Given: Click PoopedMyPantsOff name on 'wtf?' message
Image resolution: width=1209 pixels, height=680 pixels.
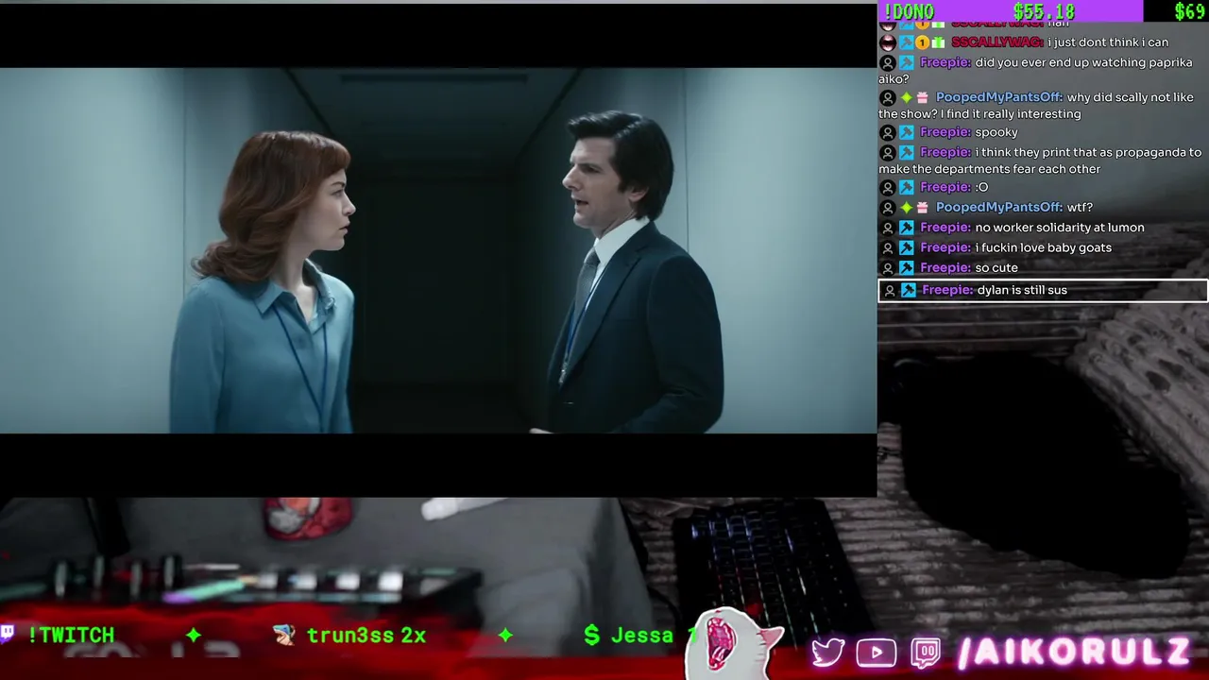Looking at the screenshot, I should click(x=999, y=207).
